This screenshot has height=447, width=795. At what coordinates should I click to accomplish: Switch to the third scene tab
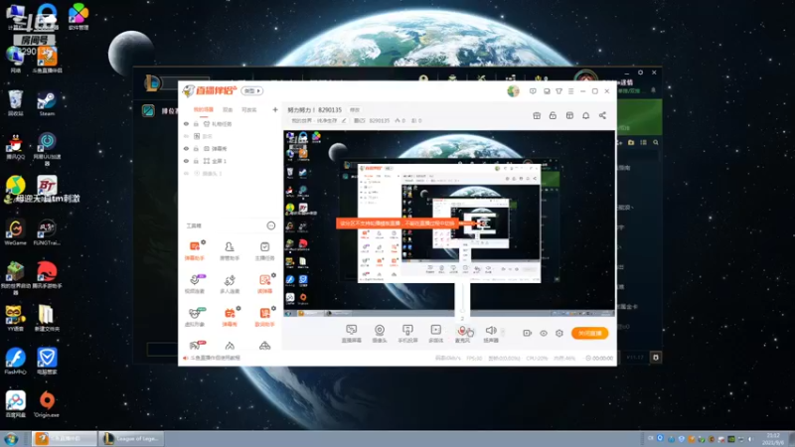point(249,110)
